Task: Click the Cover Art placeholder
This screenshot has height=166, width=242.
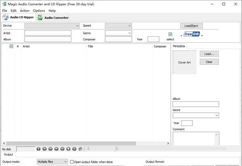Action: click(x=185, y=62)
